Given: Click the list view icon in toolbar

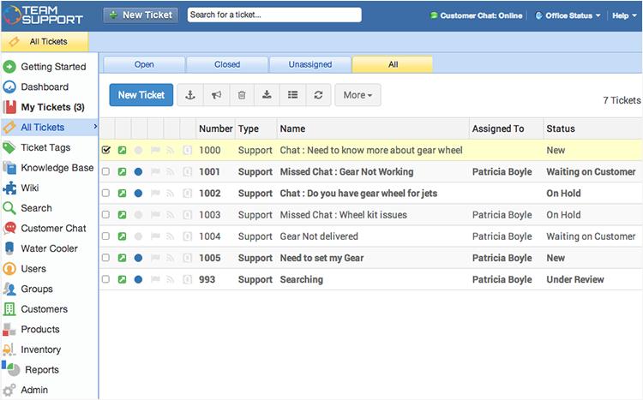Looking at the screenshot, I should coord(293,95).
